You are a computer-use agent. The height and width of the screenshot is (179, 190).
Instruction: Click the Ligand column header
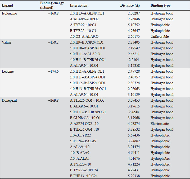point(7,6)
